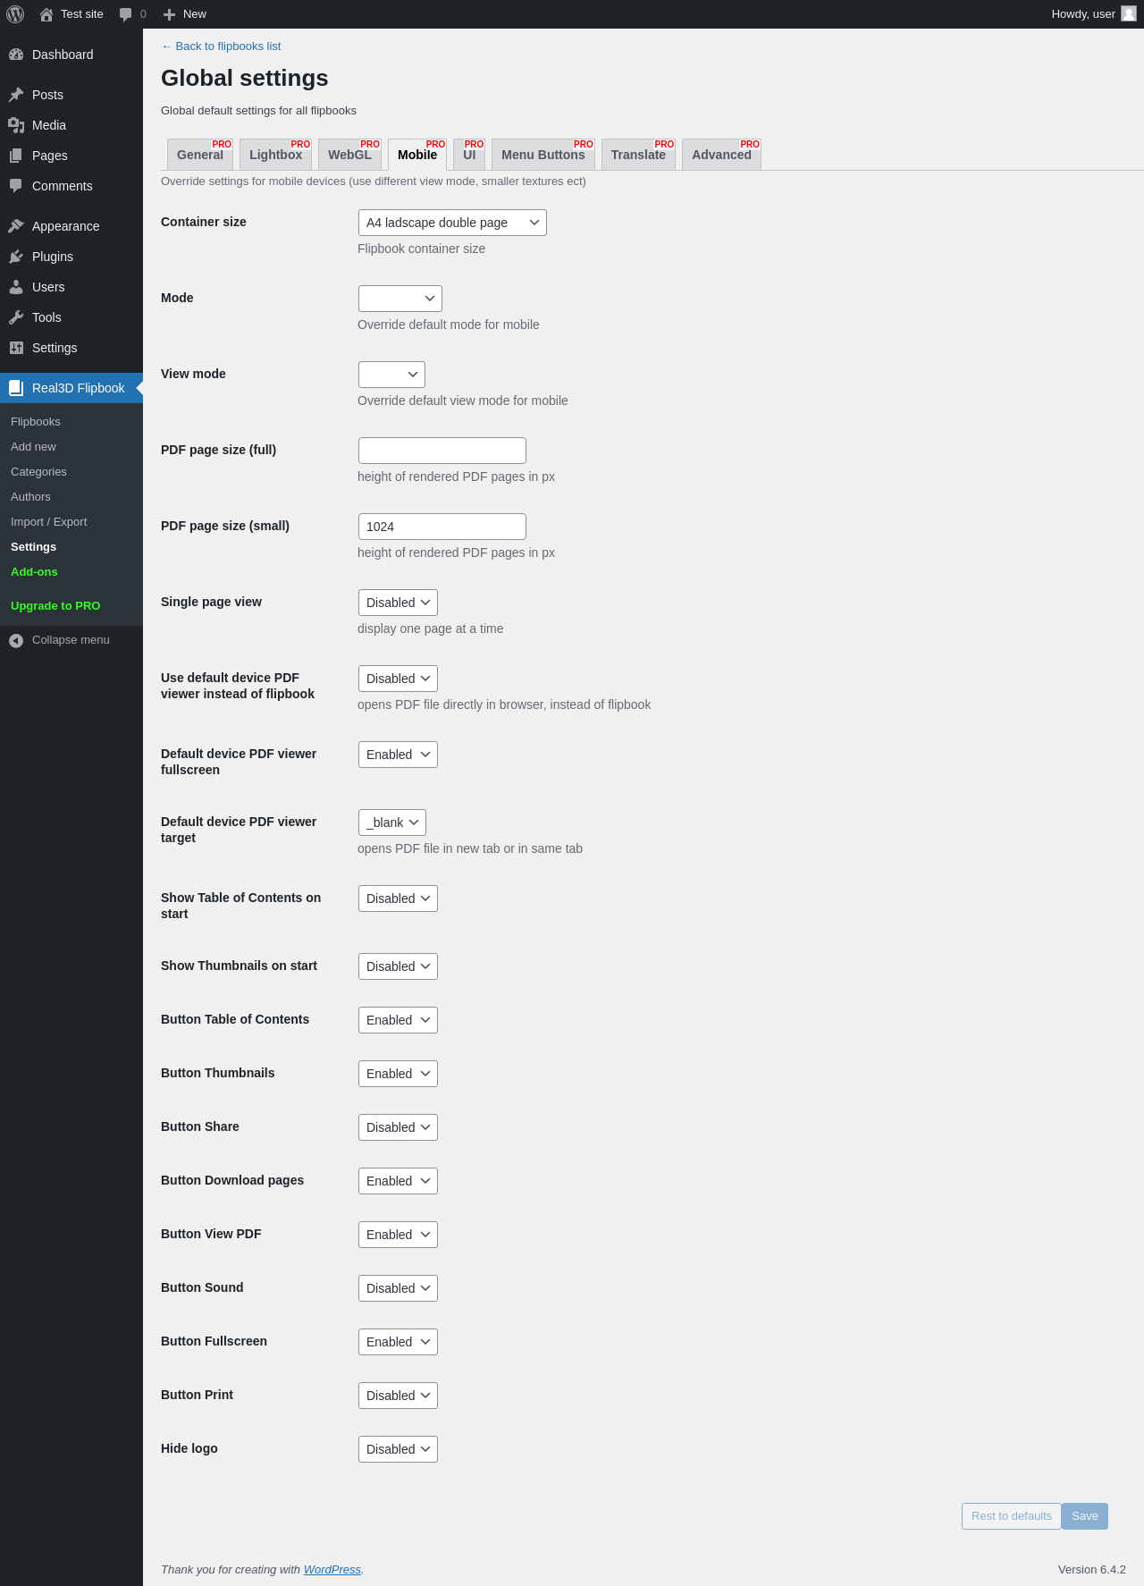Click the comments bubble icon in admin bar
1144x1586 pixels.
126,14
